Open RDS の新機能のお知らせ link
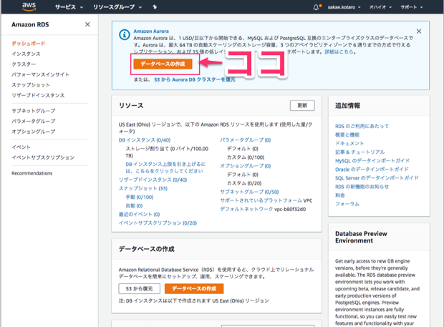This screenshot has height=327, width=444. (x=362, y=187)
